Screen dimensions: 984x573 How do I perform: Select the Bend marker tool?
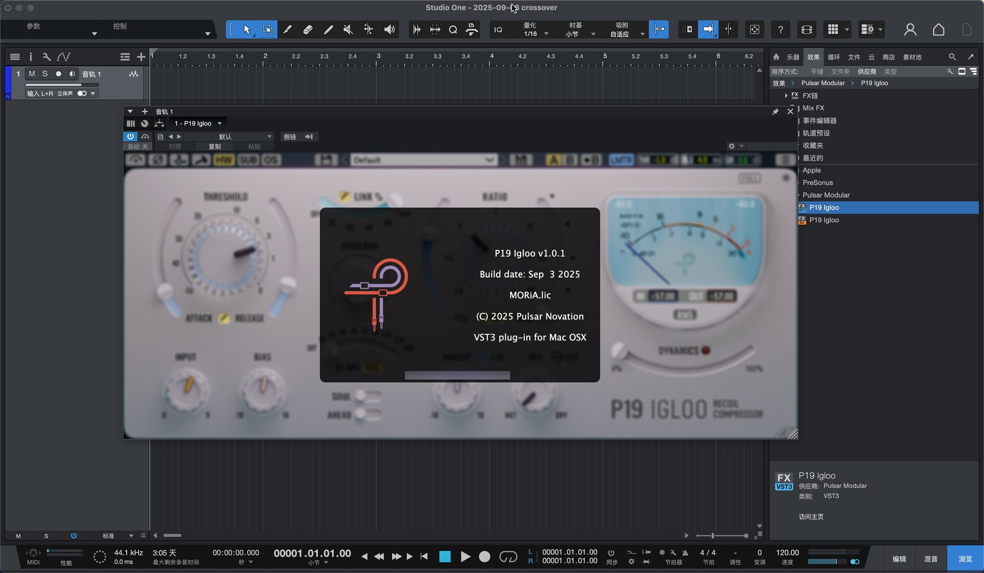(368, 29)
